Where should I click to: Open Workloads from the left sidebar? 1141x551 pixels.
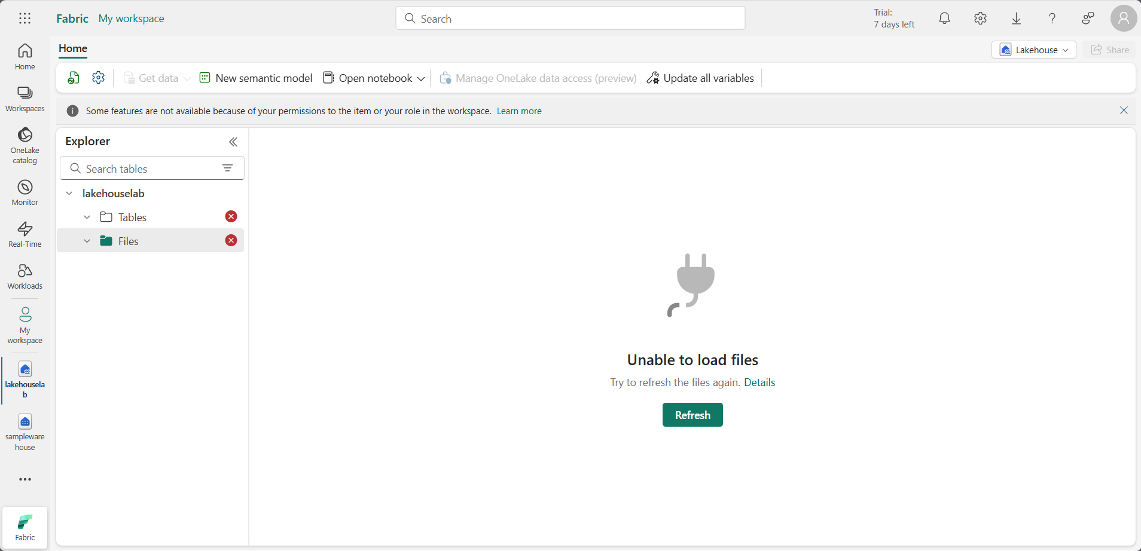point(25,276)
